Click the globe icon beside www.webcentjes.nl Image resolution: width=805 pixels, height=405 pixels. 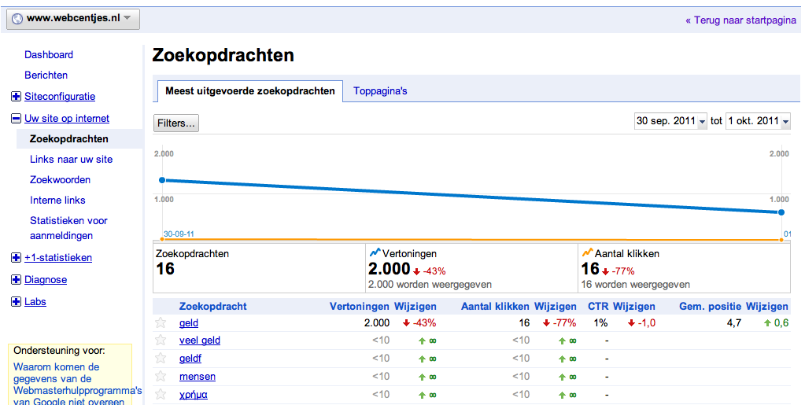pyautogui.click(x=17, y=18)
